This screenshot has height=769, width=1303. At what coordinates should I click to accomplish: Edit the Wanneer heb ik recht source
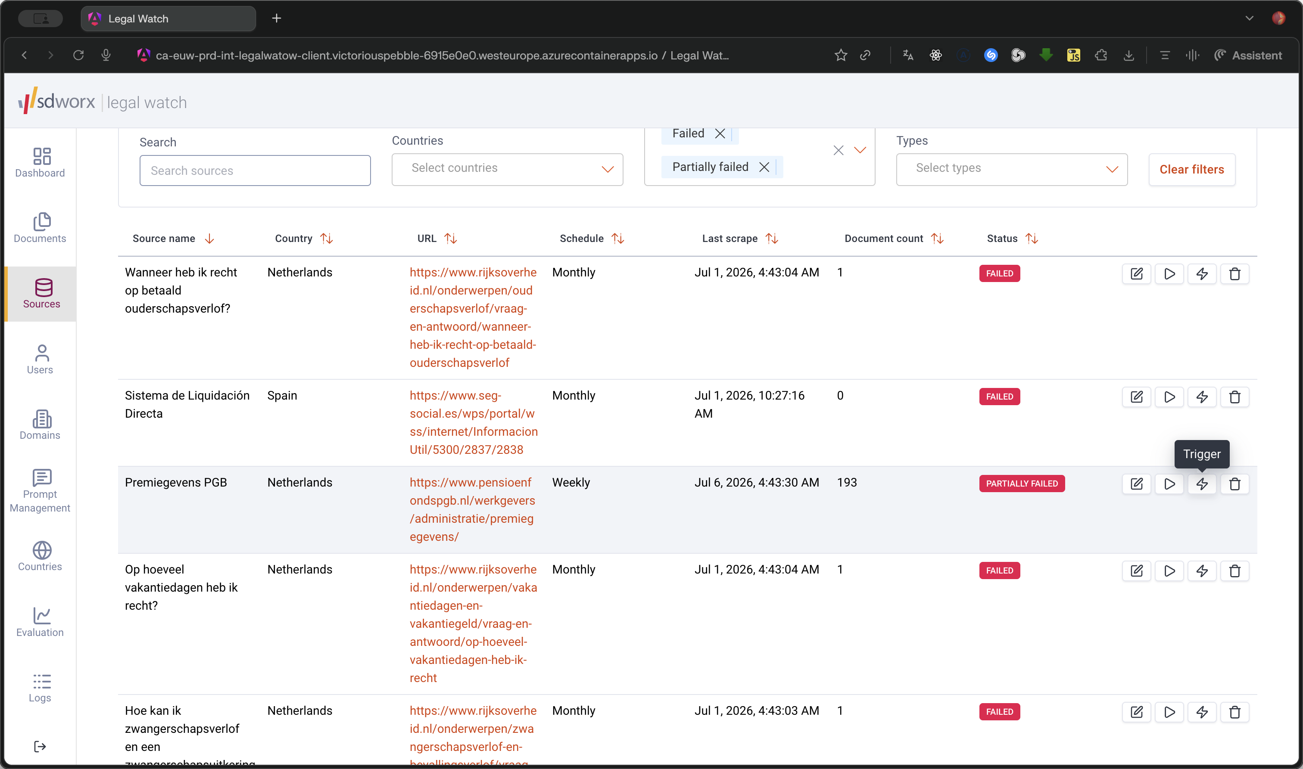[x=1136, y=273]
